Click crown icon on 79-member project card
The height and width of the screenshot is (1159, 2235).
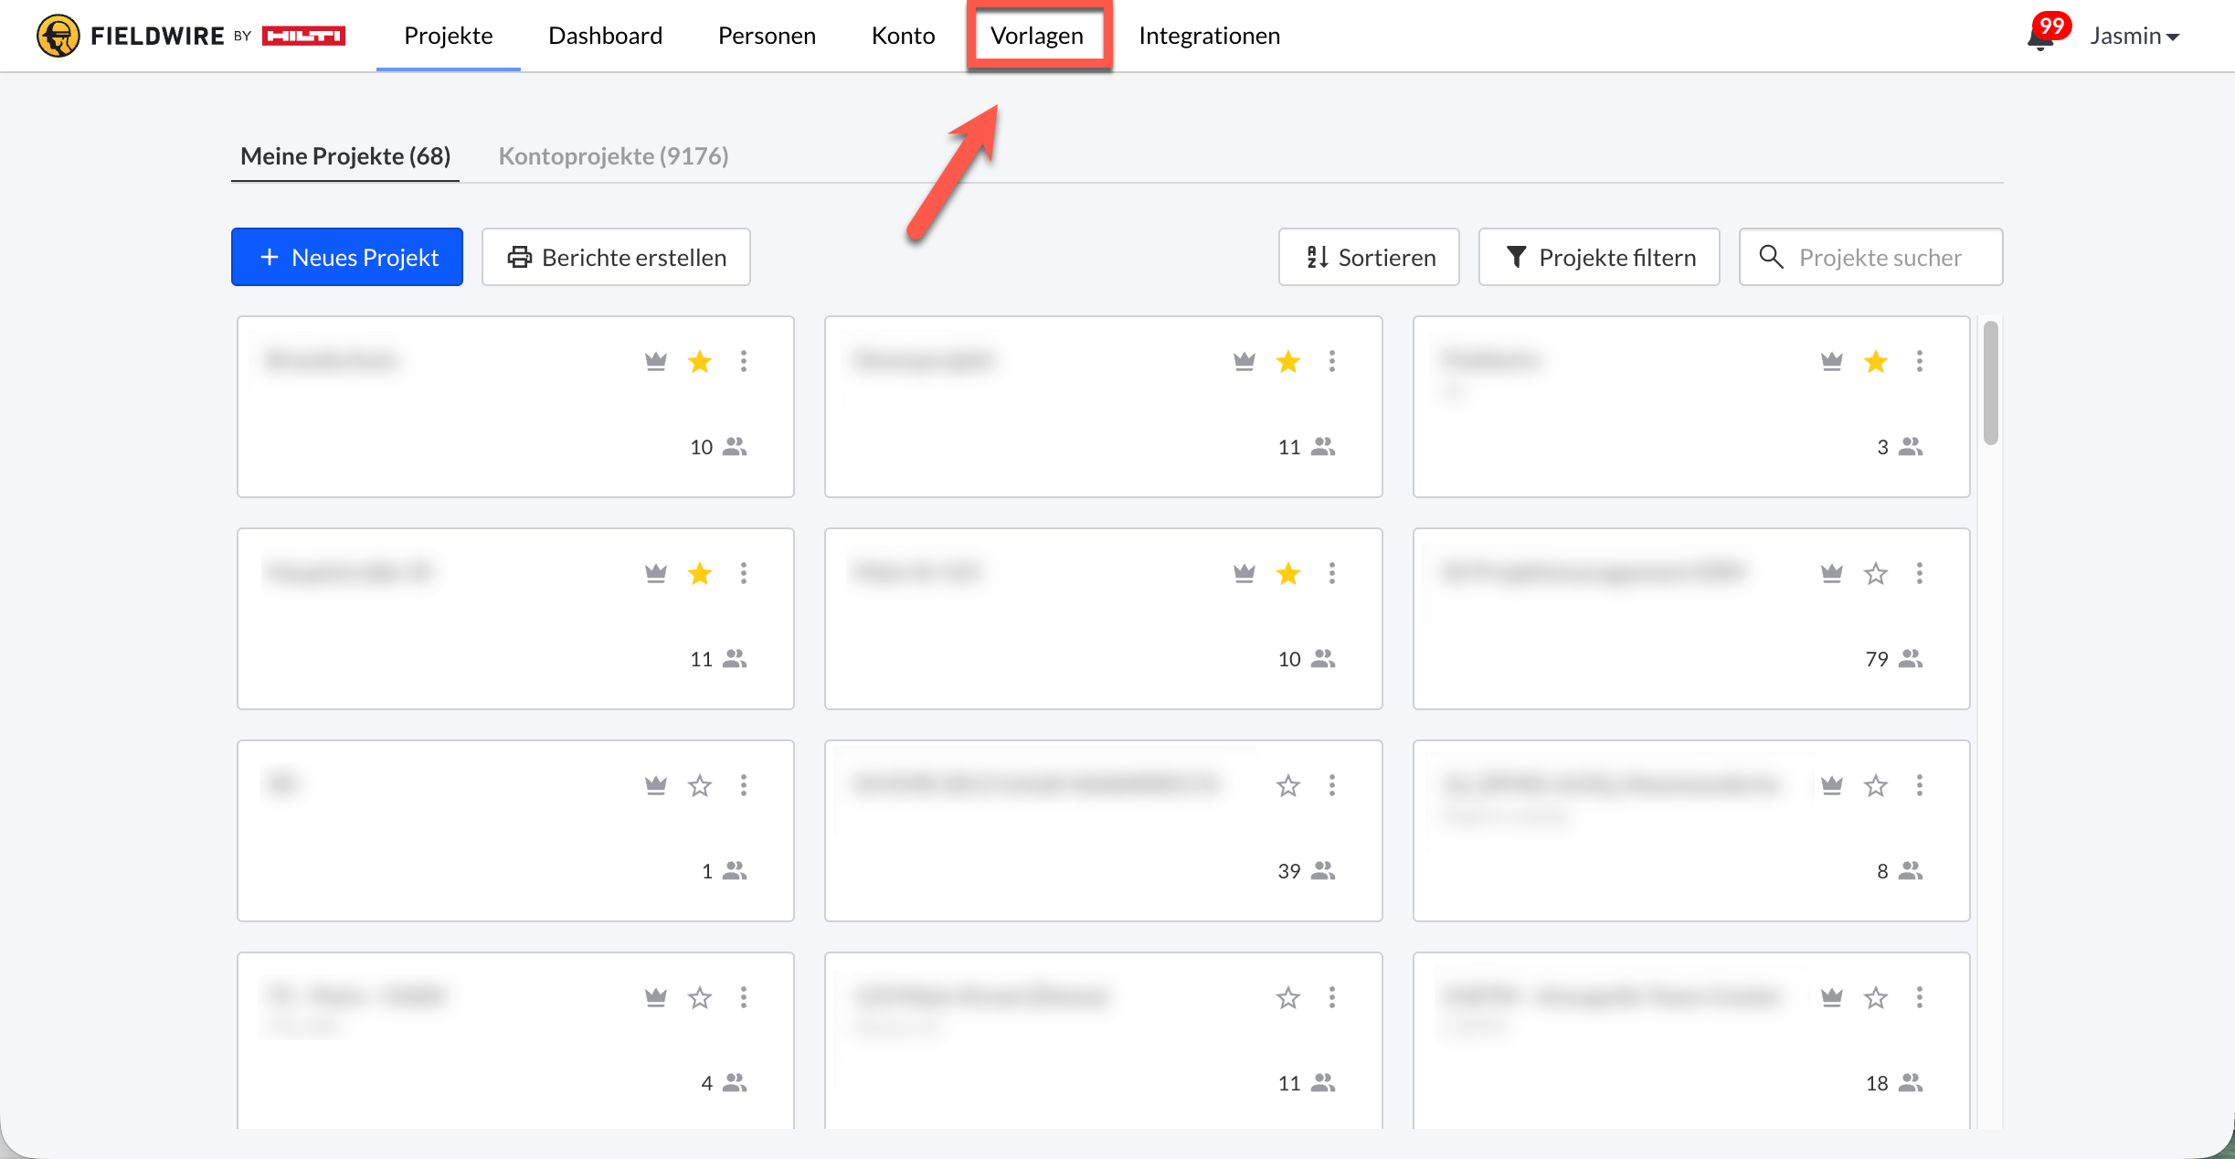[x=1831, y=573]
